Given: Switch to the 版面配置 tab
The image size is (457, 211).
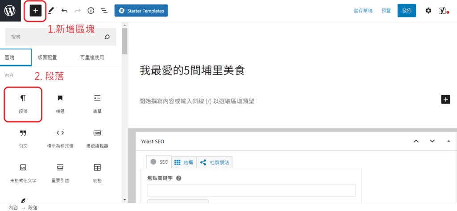Looking at the screenshot, I should (47, 58).
